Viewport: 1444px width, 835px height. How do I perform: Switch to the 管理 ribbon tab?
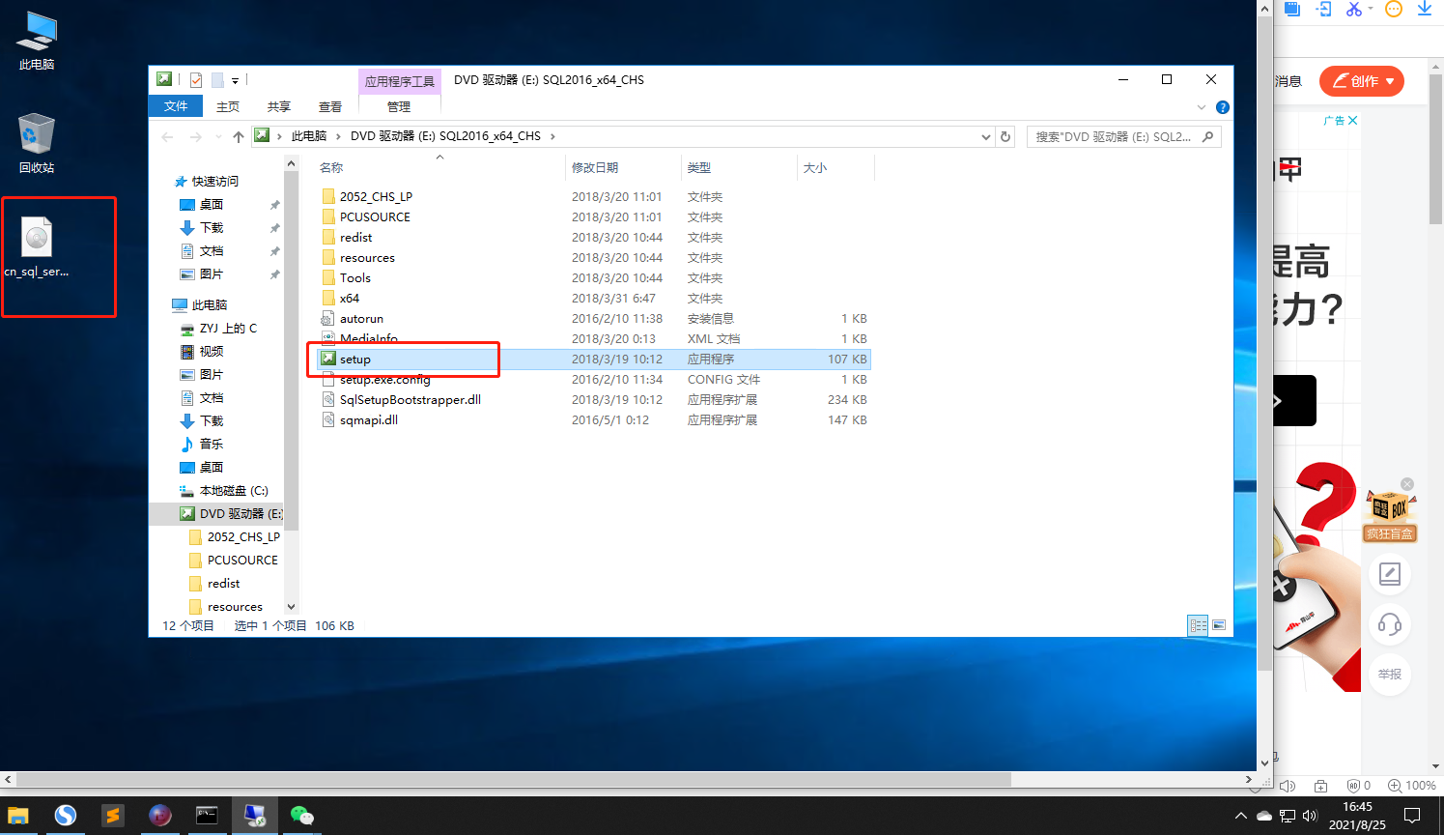tap(399, 106)
